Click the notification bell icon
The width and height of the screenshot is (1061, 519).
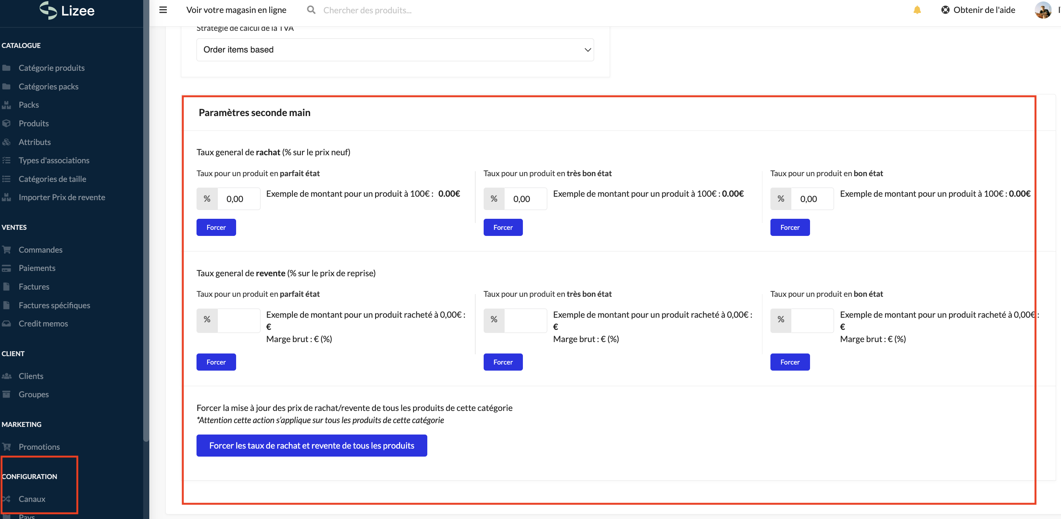click(x=917, y=10)
